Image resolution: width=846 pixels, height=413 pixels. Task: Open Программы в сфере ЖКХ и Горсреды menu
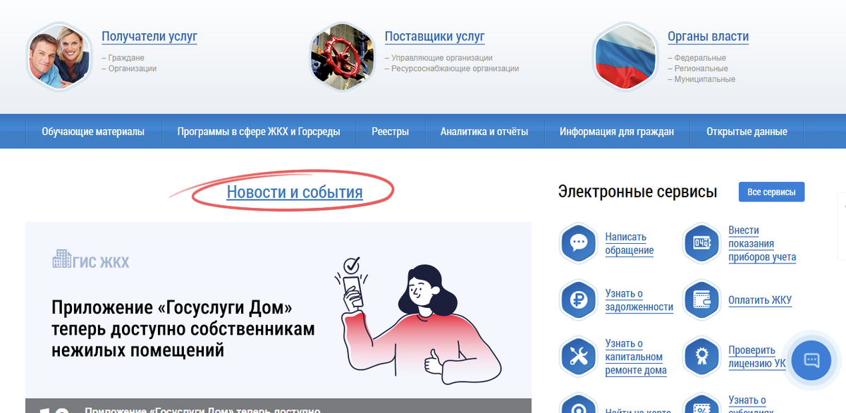pos(259,132)
